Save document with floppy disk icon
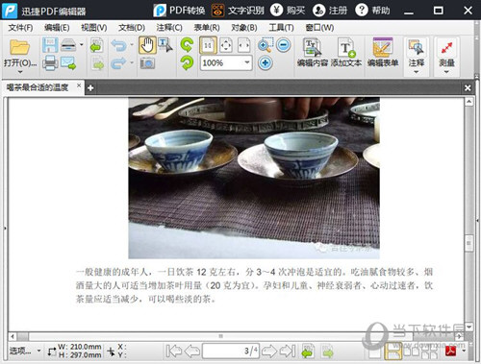This screenshot has width=481, height=364. (50, 45)
